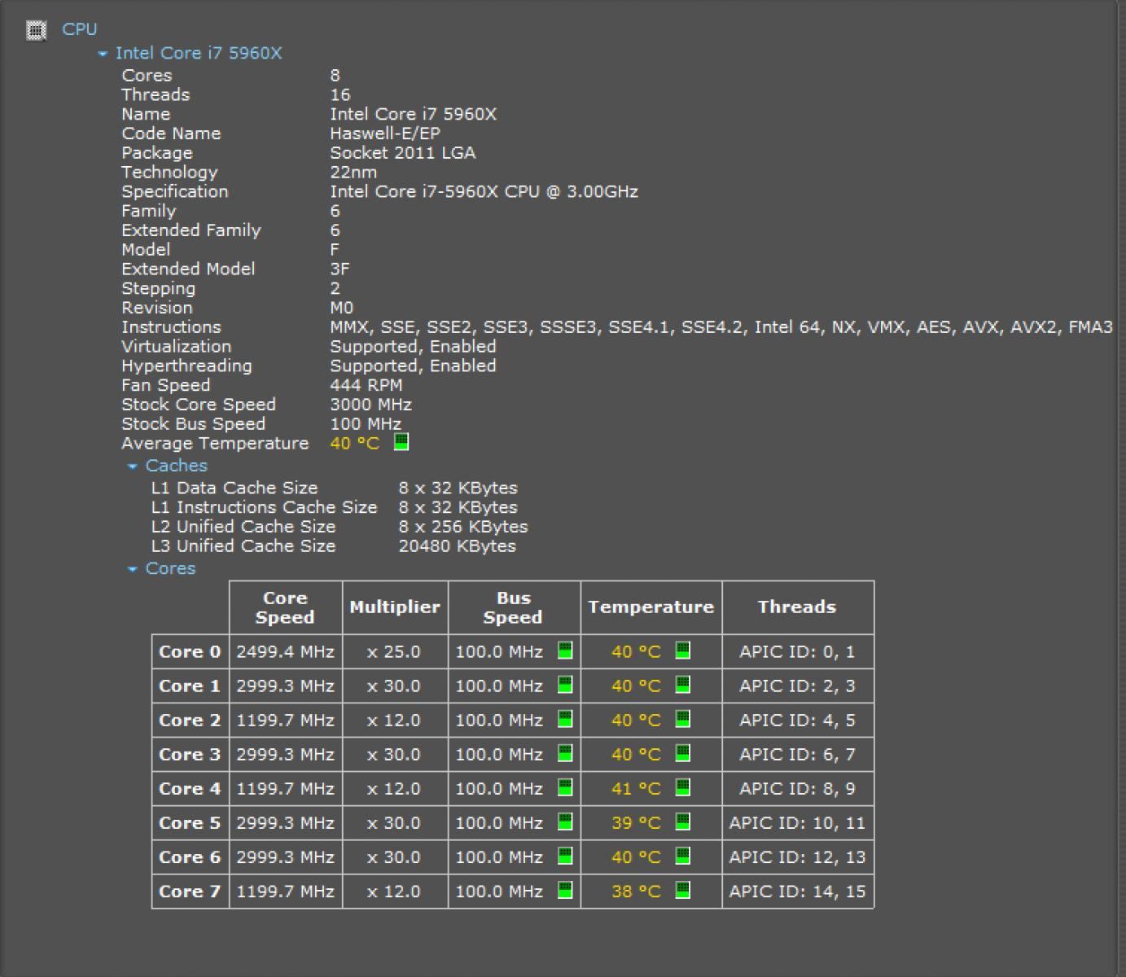
Task: Click the Core Speed column header
Action: coord(285,607)
